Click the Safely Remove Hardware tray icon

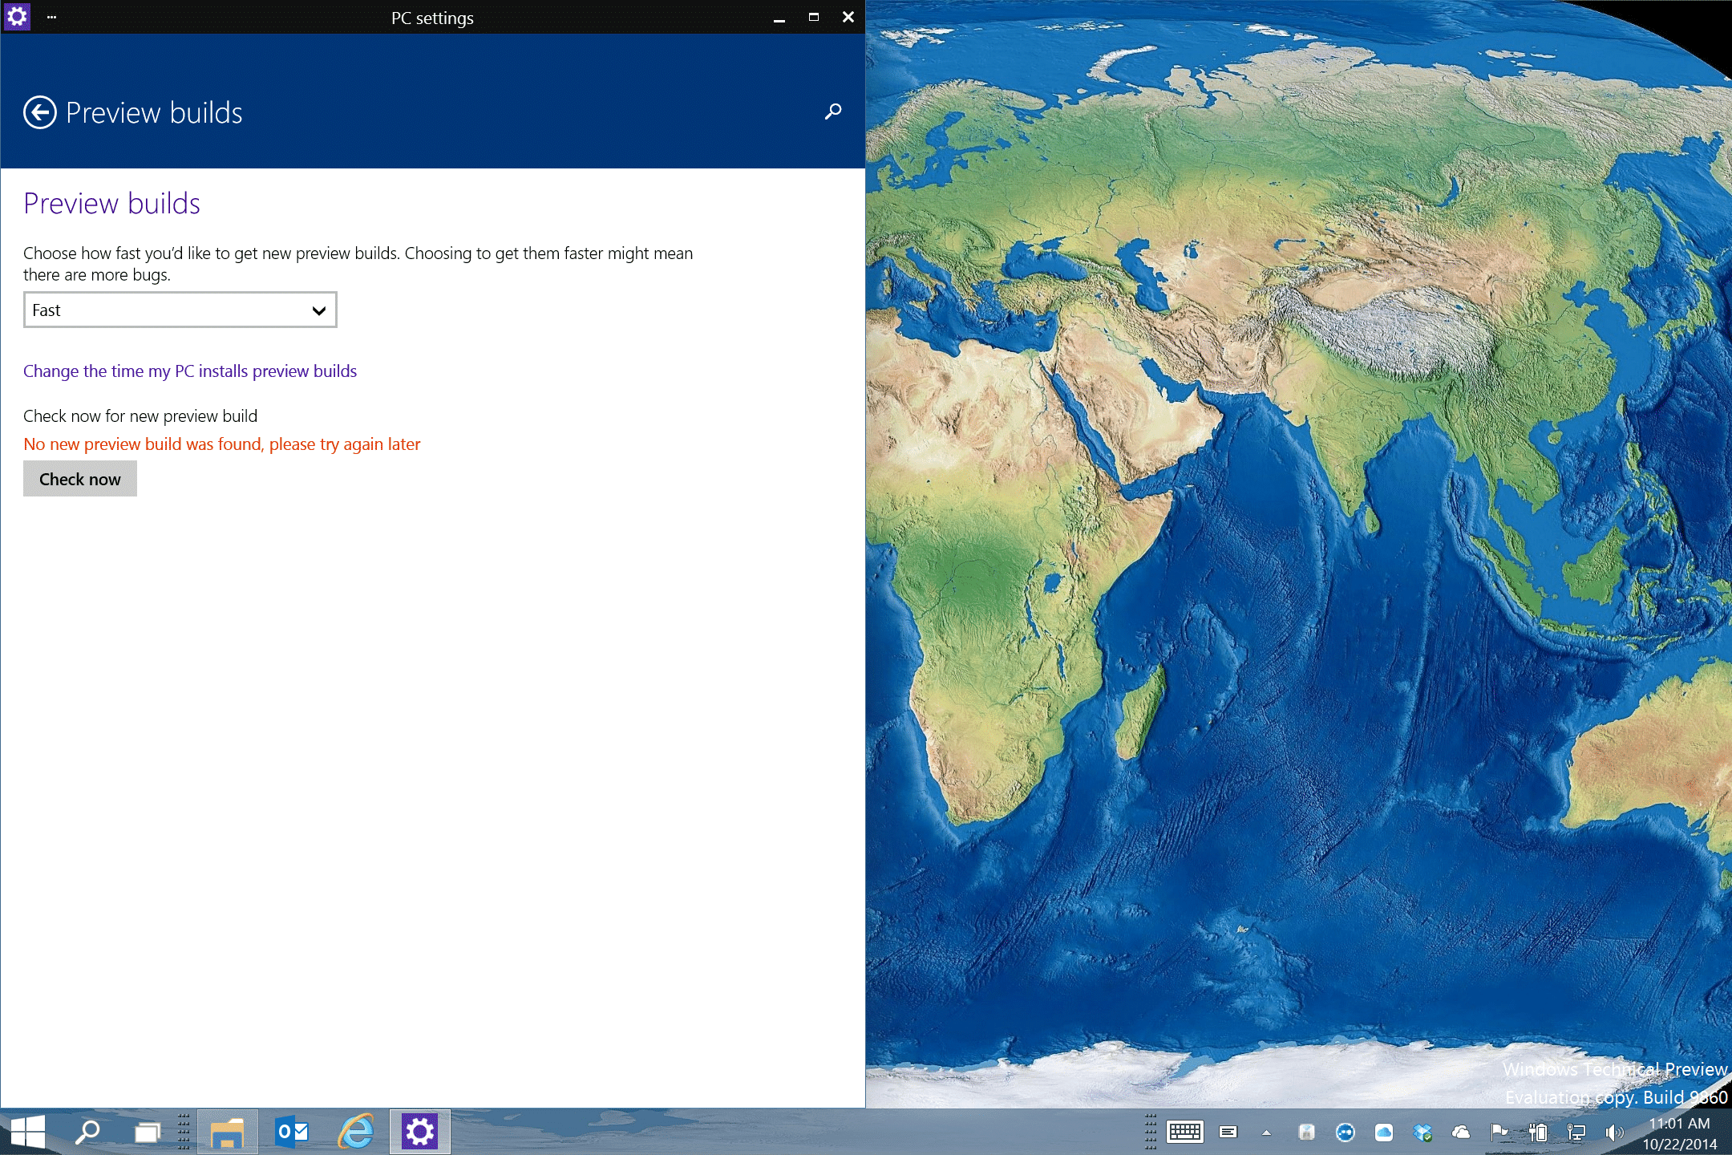1306,1132
